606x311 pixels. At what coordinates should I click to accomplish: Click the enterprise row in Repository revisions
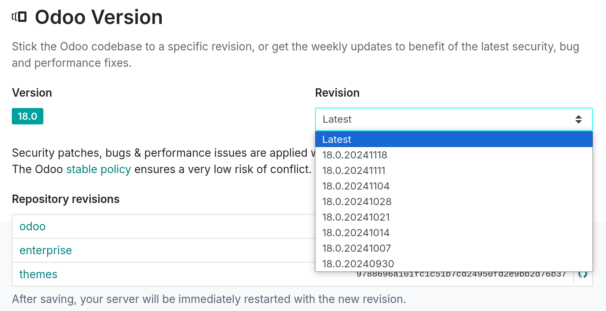[x=168, y=250]
